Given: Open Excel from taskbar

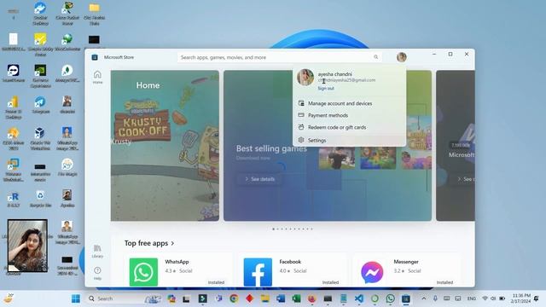Looking at the screenshot, I should [296, 298].
